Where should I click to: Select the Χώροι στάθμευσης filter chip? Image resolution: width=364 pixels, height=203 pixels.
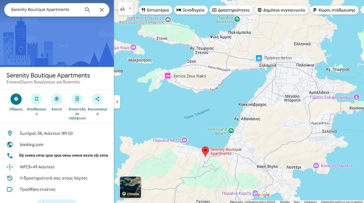coord(334,10)
